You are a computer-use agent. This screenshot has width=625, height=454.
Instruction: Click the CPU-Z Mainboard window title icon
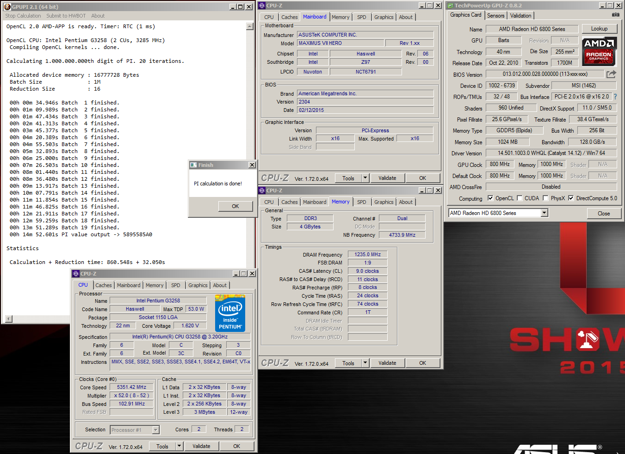tap(262, 6)
